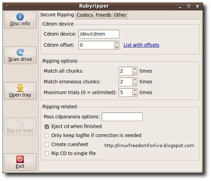Image resolution: width=211 pixels, height=181 pixels.
Task: Minimize the Rubyripper window
Action: (x=180, y=6)
